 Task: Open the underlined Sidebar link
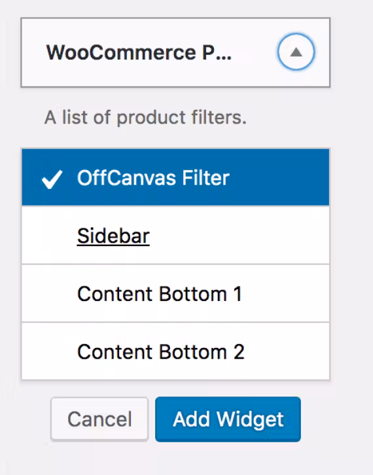113,236
